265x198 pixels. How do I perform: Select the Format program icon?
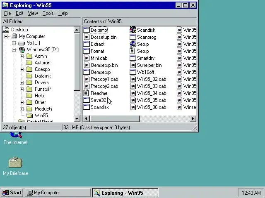(87, 51)
